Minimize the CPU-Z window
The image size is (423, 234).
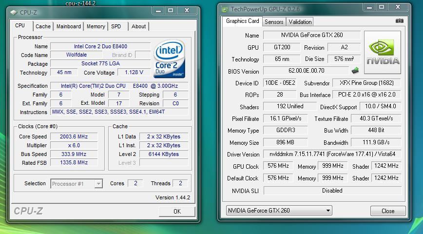(x=158, y=11)
